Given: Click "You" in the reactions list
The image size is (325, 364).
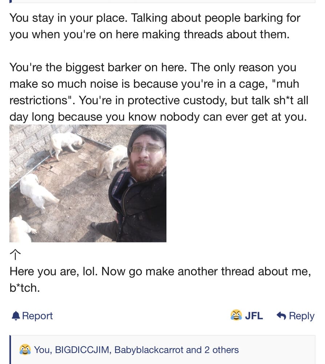Looking at the screenshot, I should pyautogui.click(x=43, y=350).
